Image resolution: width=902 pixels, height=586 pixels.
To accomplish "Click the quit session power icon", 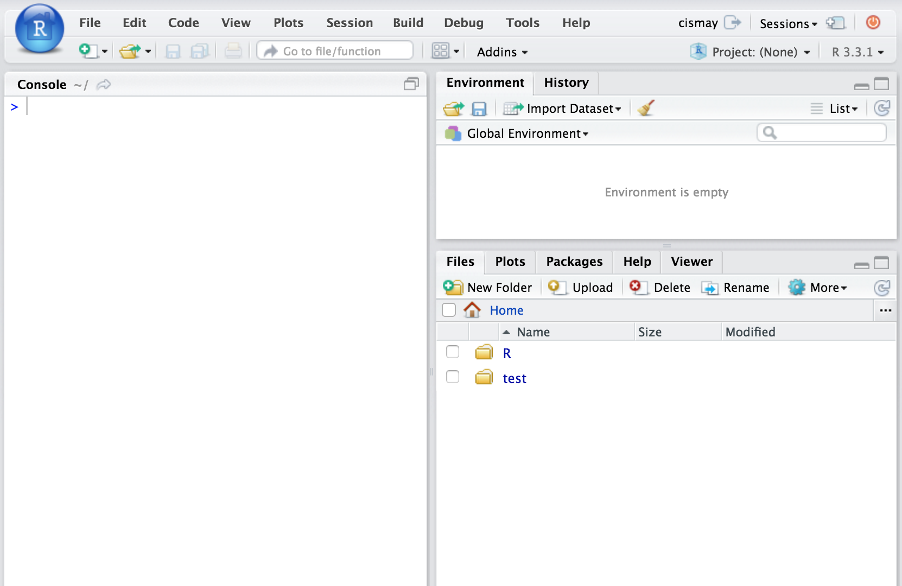I will [873, 22].
